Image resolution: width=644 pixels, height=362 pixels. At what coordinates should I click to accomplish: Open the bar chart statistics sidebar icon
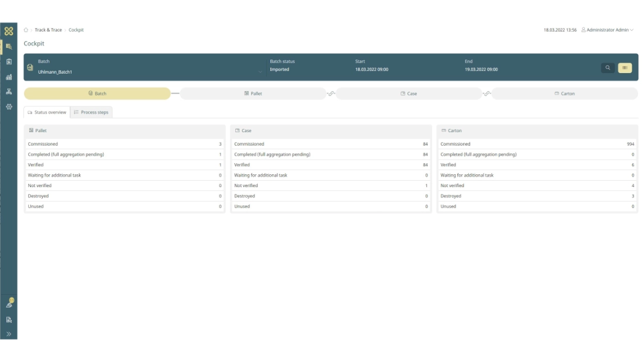tap(9, 77)
